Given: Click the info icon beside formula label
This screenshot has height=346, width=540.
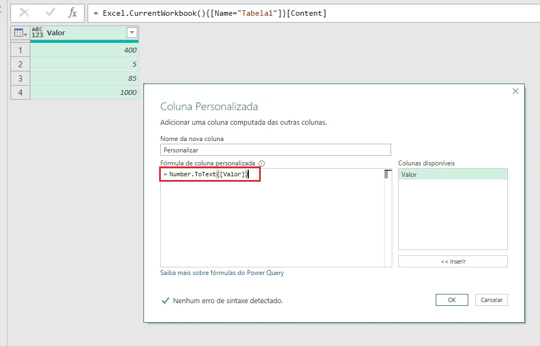Looking at the screenshot, I should [x=262, y=163].
